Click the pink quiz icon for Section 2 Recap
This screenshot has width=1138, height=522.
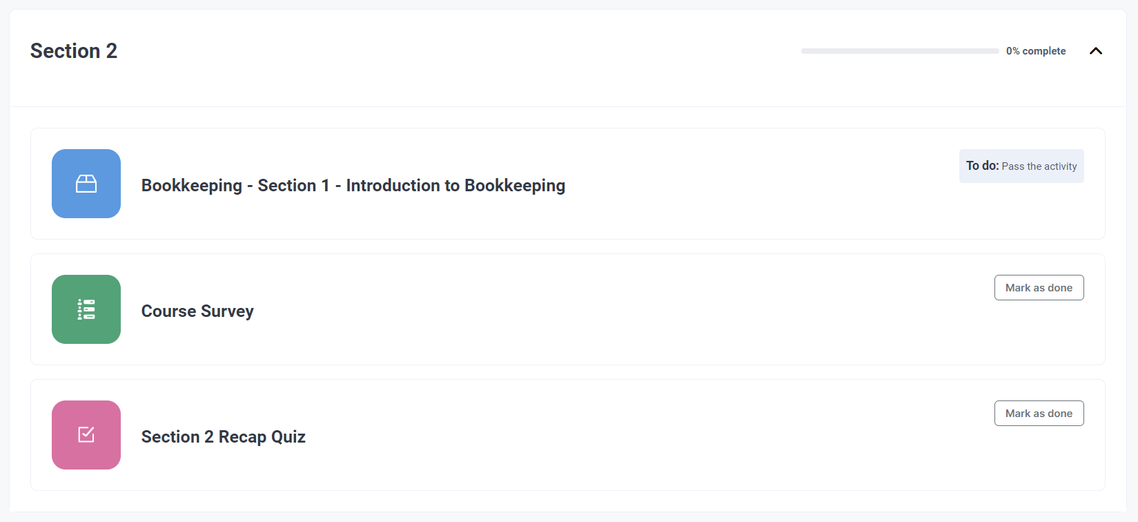pos(86,435)
